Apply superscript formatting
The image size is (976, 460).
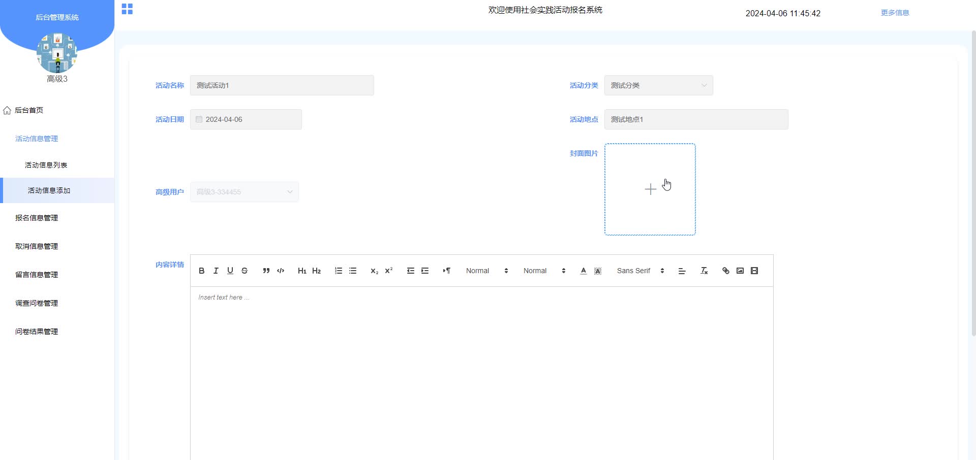click(389, 271)
